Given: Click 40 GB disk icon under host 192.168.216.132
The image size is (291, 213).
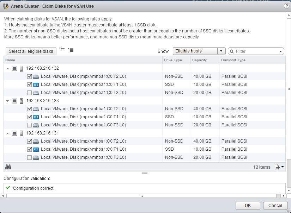Looking at the screenshot, I should pyautogui.click(x=36, y=76).
